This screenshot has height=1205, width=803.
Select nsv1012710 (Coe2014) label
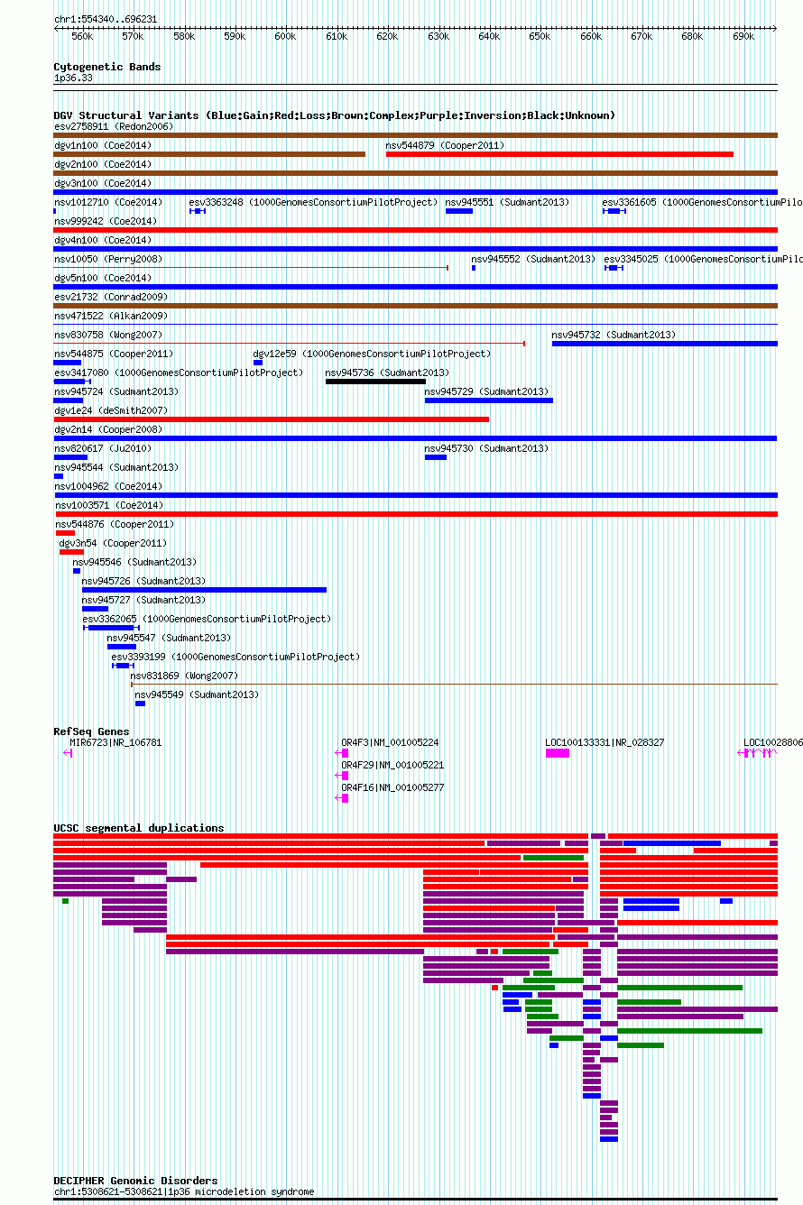pos(108,202)
